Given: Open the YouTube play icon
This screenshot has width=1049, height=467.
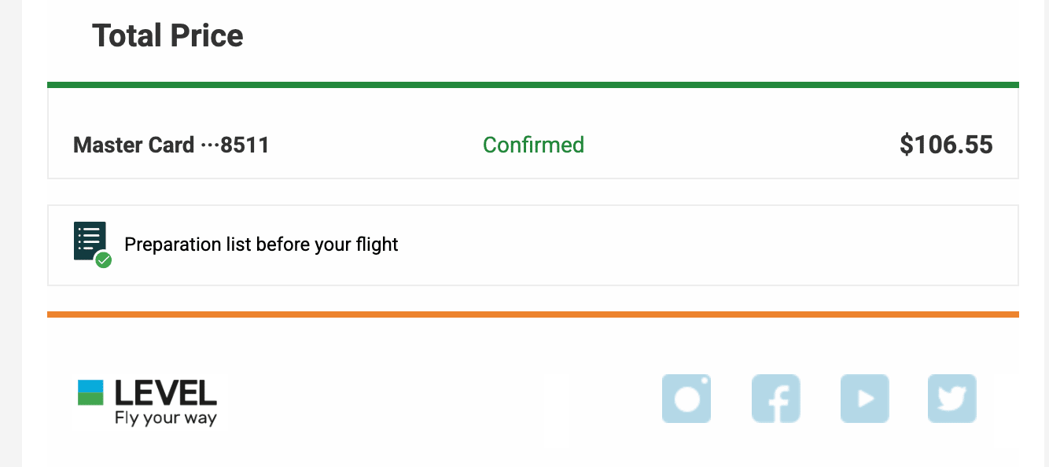Looking at the screenshot, I should [864, 399].
